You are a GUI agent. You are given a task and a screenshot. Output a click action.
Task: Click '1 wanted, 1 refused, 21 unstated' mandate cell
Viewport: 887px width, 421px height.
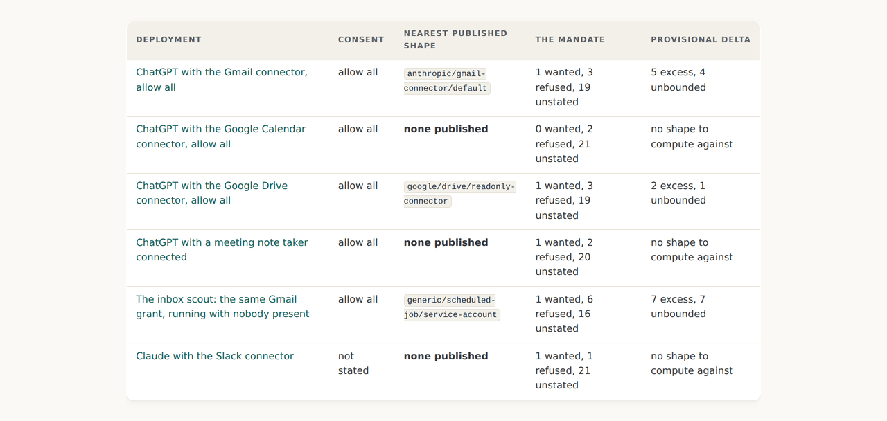tap(564, 370)
